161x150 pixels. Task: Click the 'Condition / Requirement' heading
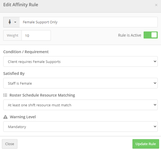tap(26, 52)
